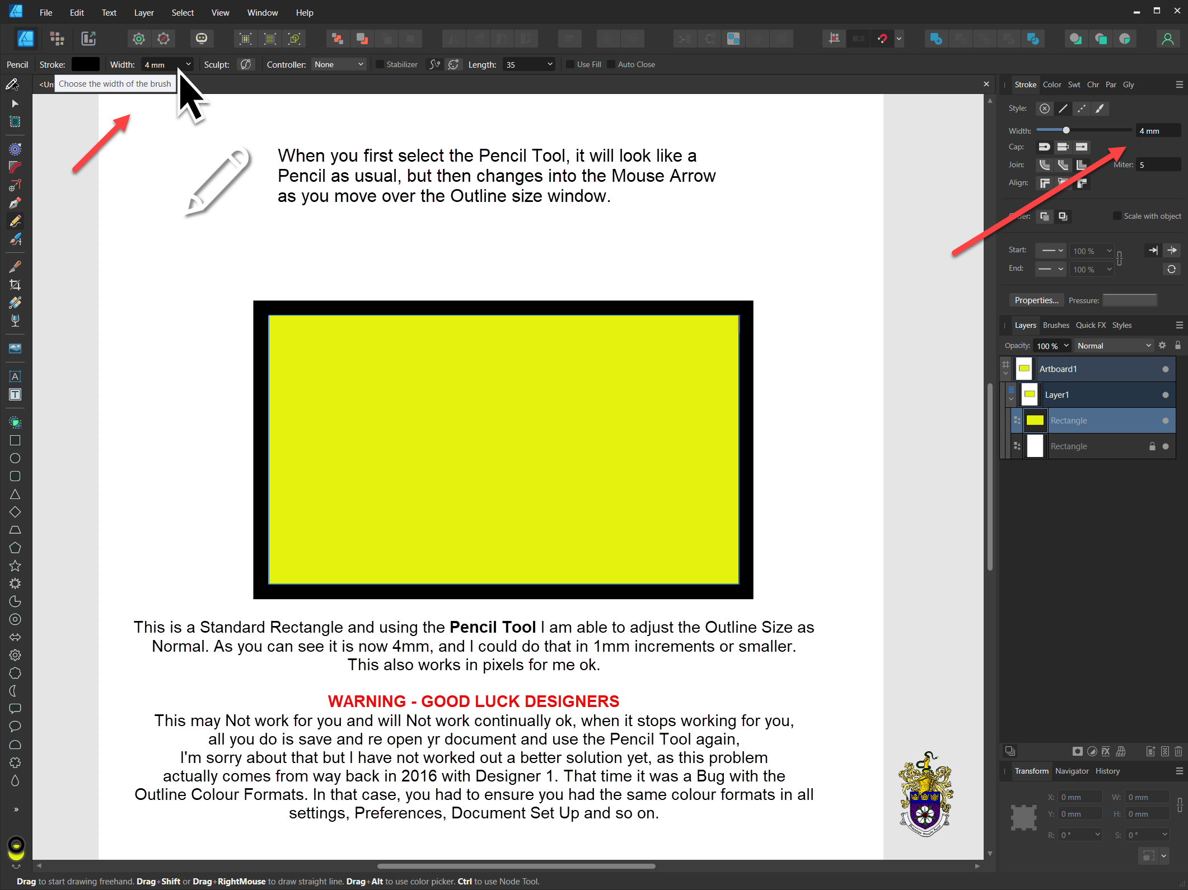Select the Crop tool in sidebar
This screenshot has height=890, width=1188.
15,285
